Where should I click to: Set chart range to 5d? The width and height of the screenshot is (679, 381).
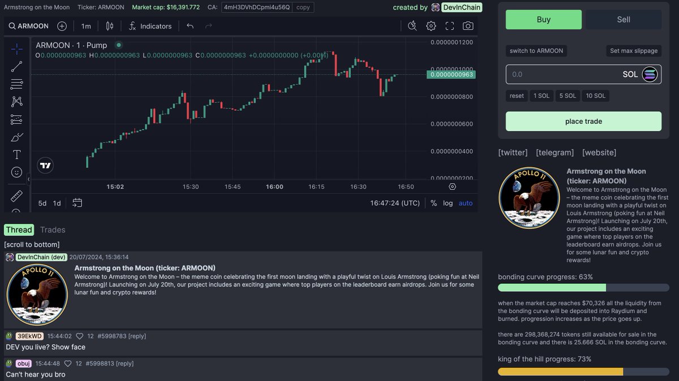42,203
